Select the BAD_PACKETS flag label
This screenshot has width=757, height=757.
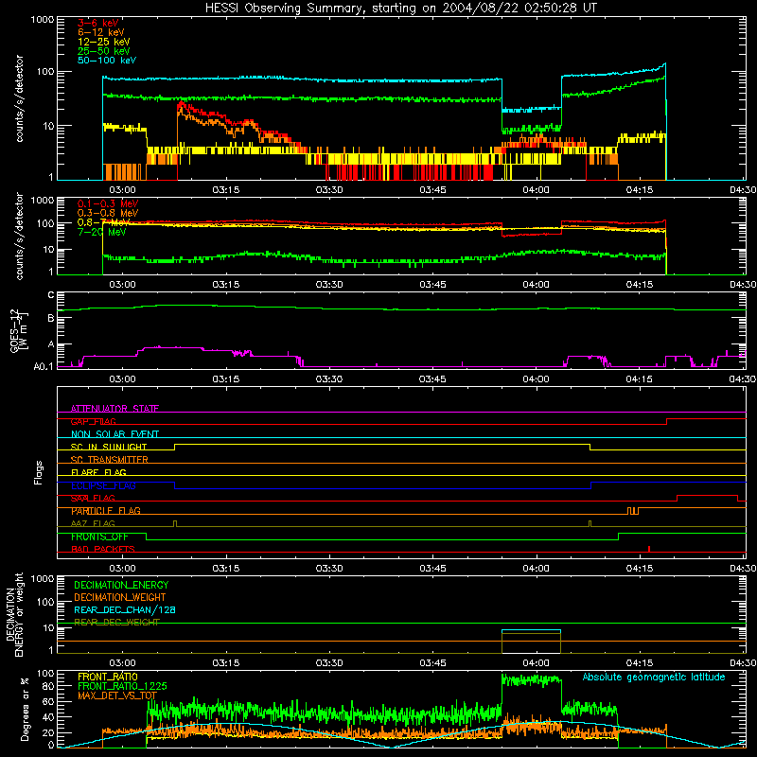[103, 549]
